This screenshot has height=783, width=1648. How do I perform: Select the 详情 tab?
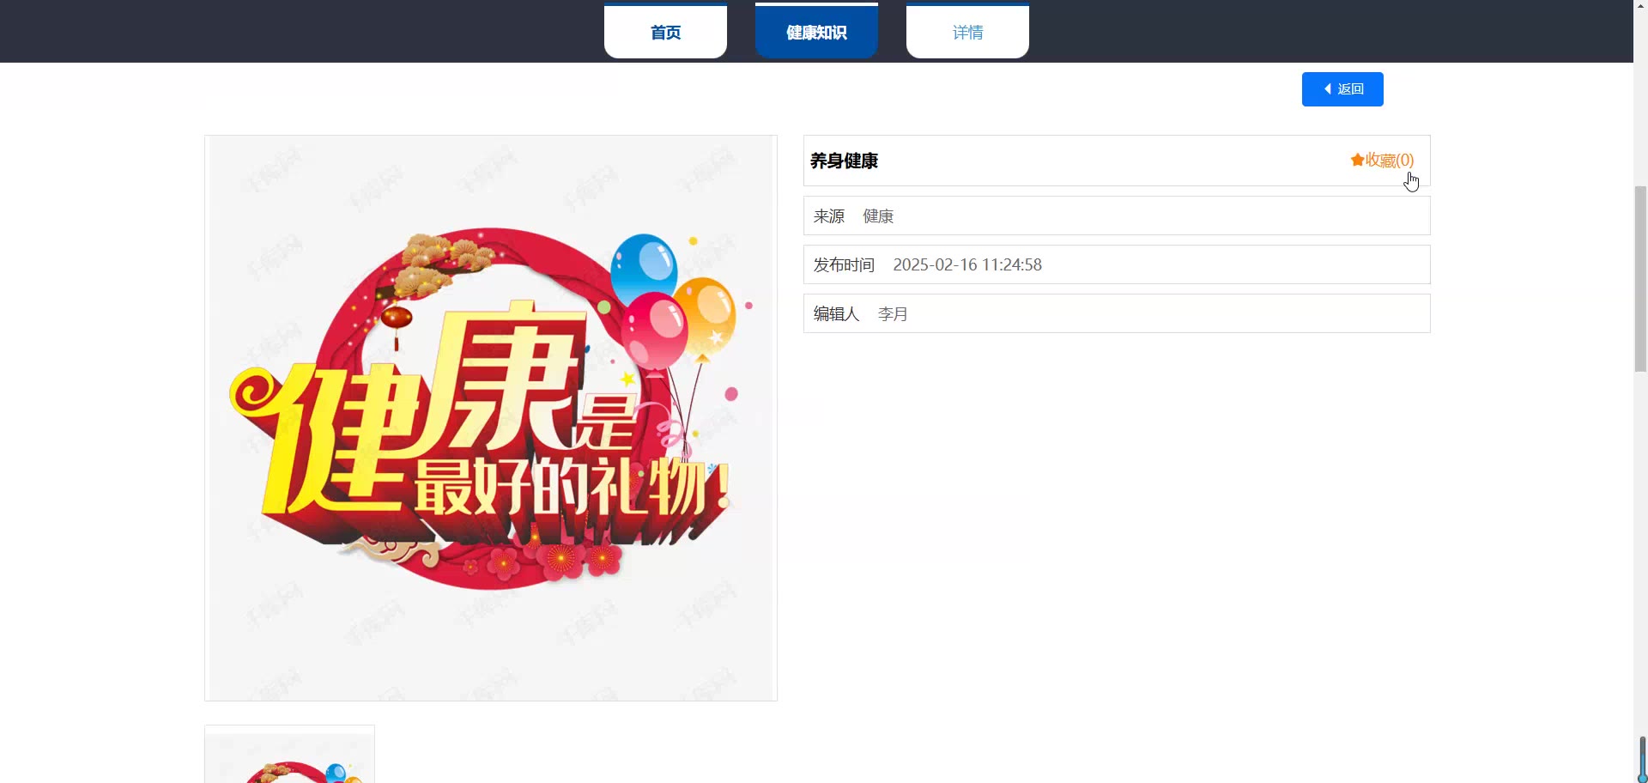(x=967, y=32)
